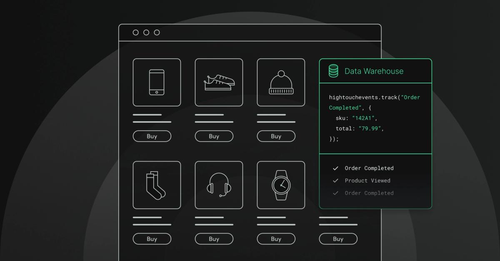Click the sneaker product icon
This screenshot has height=261, width=500.
(219, 82)
